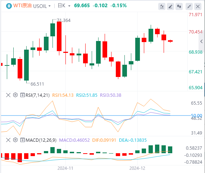
Task: Click the MACD(12,26,9) indicator label
Action: coord(41,140)
